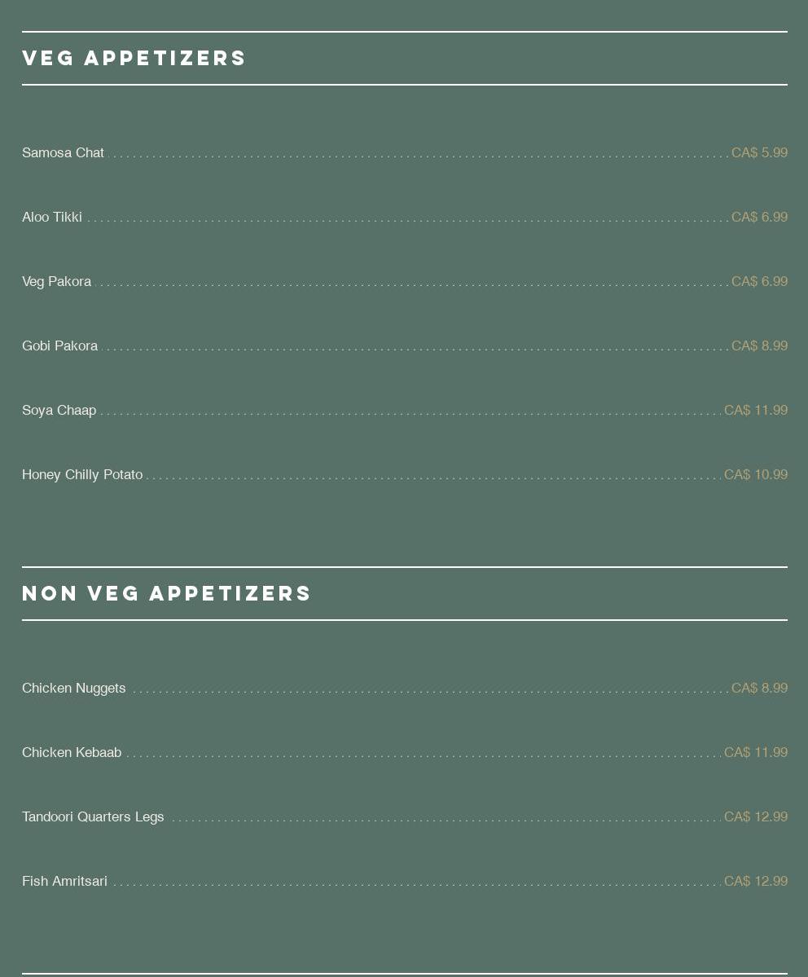Select the Fish Amritsari price
The image size is (808, 977).
tap(756, 882)
